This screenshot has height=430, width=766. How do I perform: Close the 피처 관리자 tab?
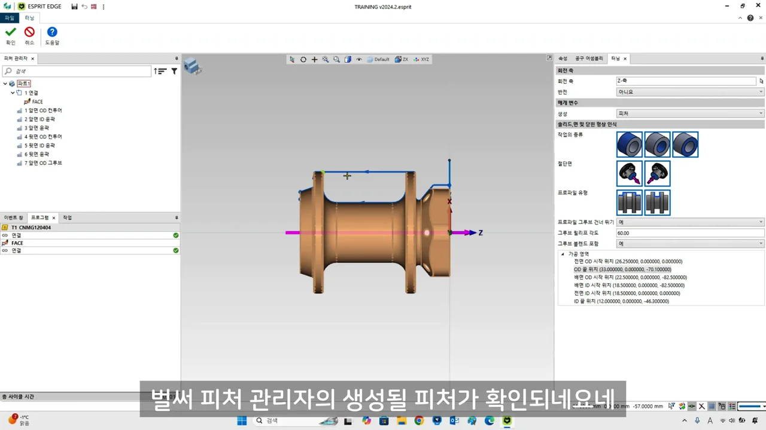pos(33,59)
